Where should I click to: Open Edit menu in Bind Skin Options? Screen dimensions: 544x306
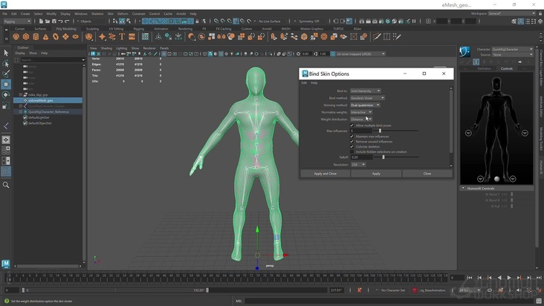[x=304, y=83]
